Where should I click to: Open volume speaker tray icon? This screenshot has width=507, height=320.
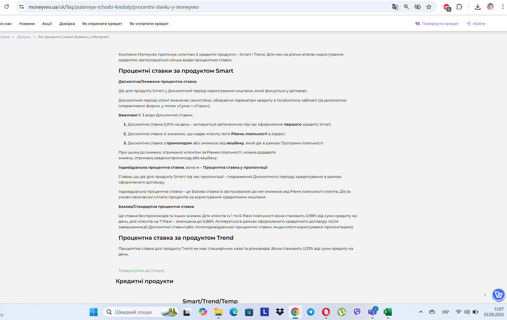467,312
